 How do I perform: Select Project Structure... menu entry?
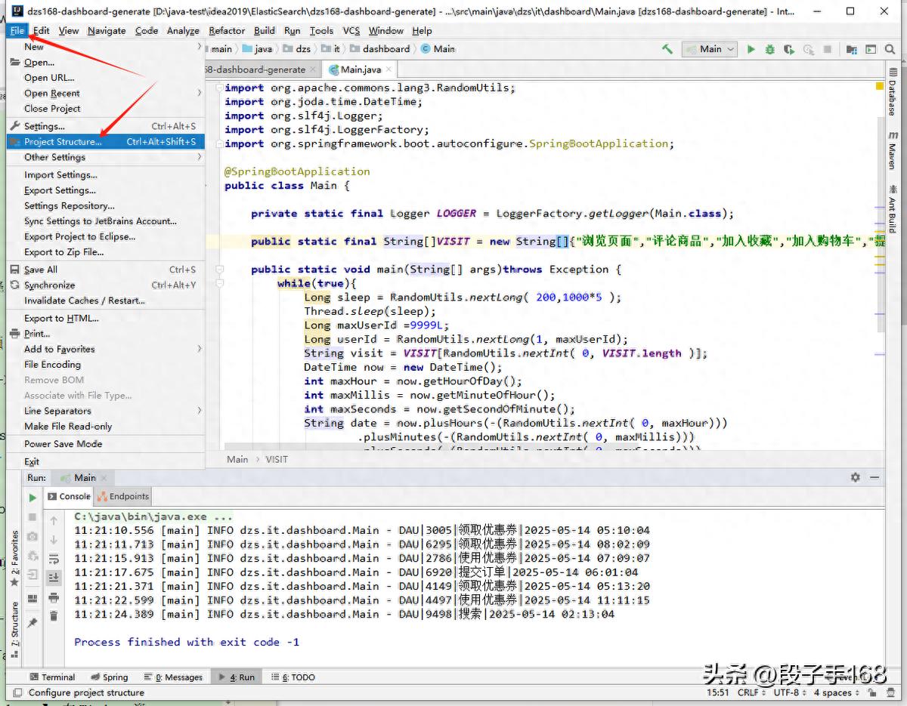coord(105,142)
